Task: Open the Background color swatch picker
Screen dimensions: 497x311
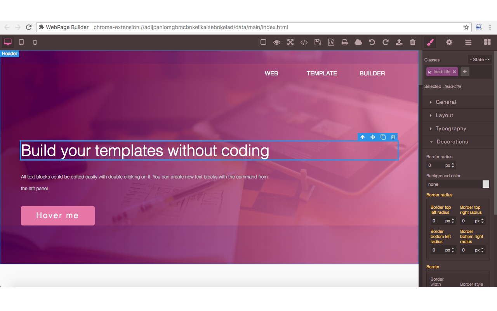Action: click(x=486, y=184)
